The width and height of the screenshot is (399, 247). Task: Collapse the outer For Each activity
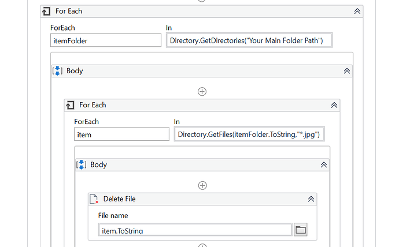click(357, 11)
